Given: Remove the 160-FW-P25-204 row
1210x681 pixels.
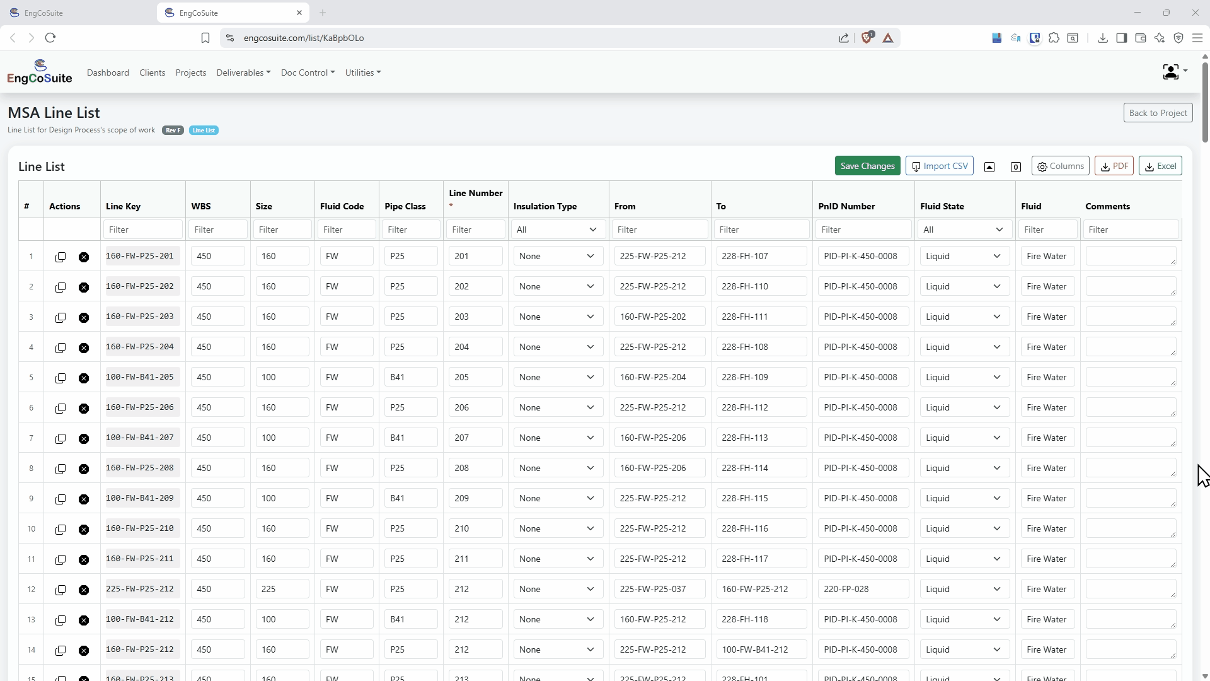Looking at the screenshot, I should pos(84,348).
